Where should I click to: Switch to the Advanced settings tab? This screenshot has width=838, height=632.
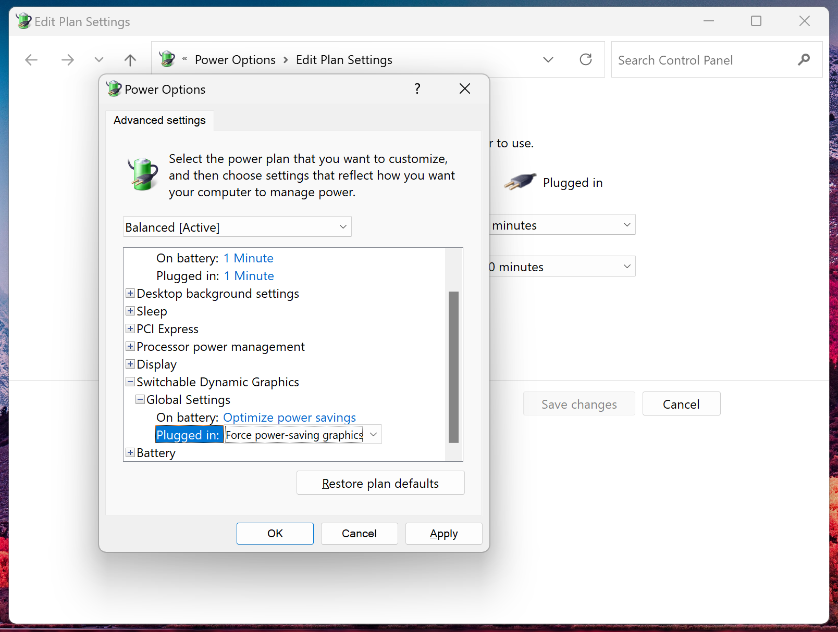(x=159, y=120)
